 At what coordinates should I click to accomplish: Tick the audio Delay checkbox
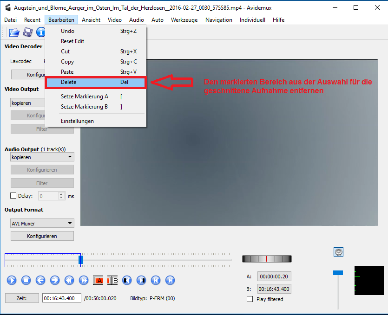(x=13, y=196)
